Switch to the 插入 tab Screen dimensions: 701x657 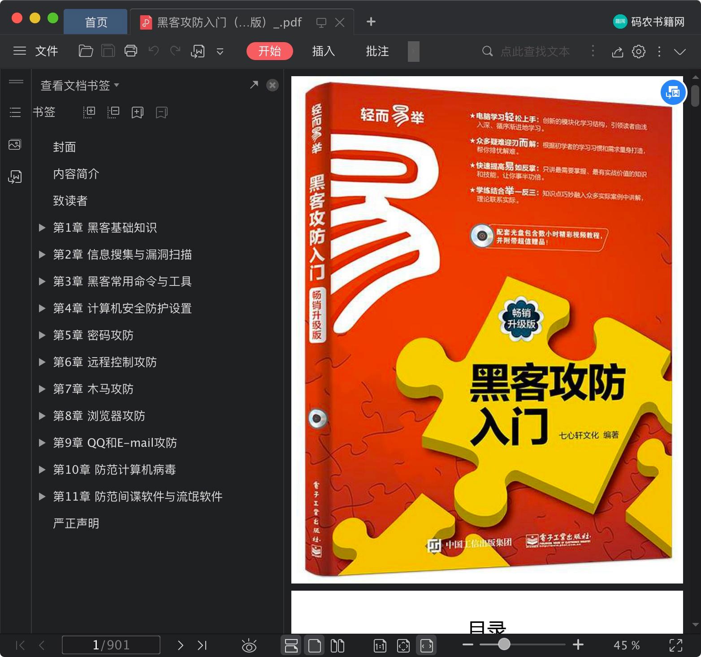[324, 51]
